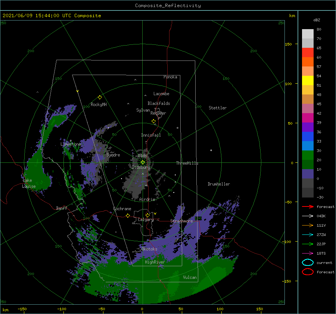The height and width of the screenshot is (314, 336).
Task: Click the 20 dBZ green color swatch
Action: (x=308, y=155)
